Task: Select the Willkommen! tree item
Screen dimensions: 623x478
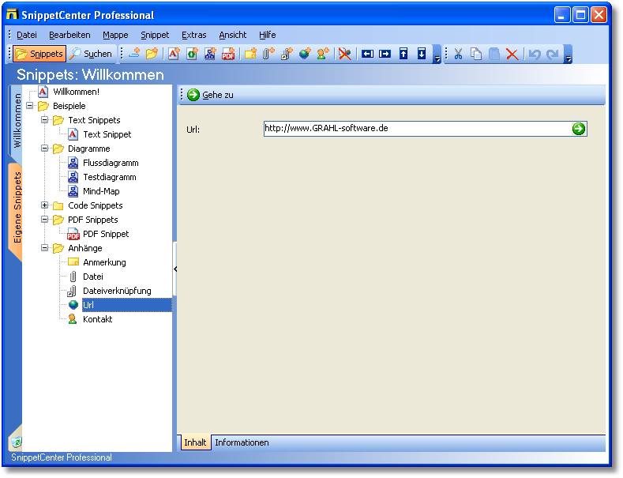Action: [x=76, y=92]
